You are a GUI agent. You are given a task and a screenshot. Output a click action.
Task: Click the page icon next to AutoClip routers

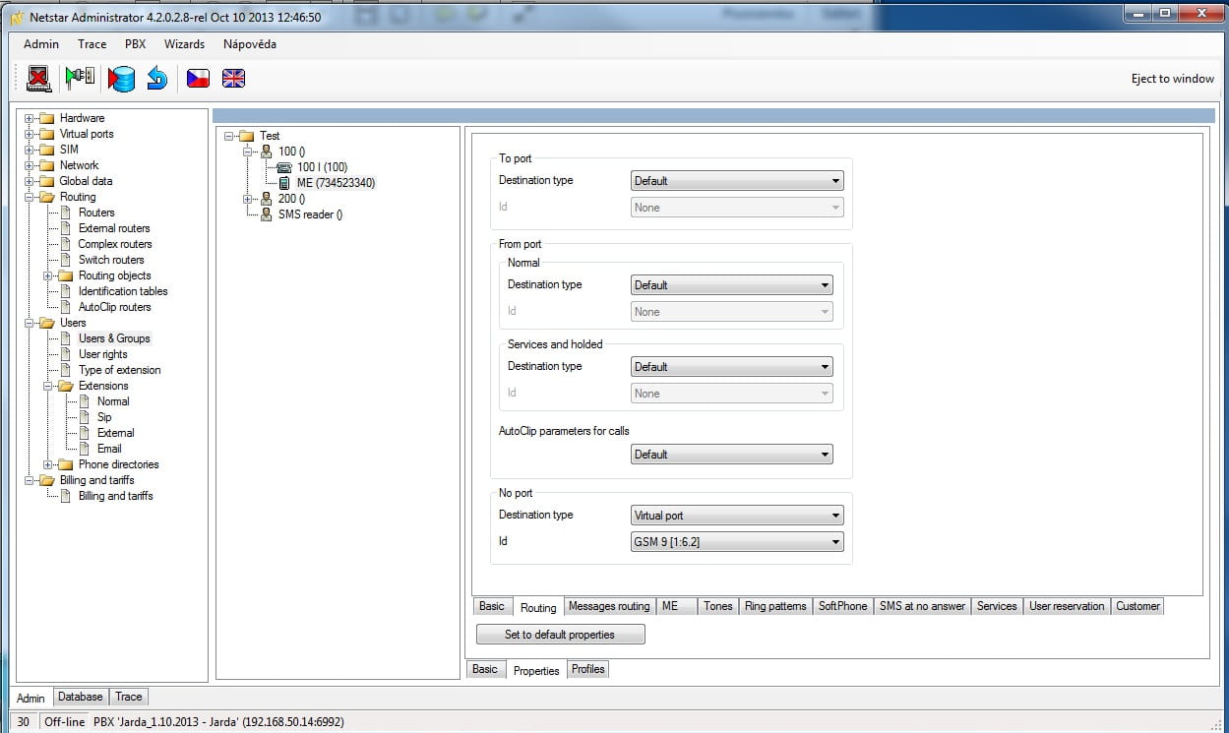(x=66, y=307)
